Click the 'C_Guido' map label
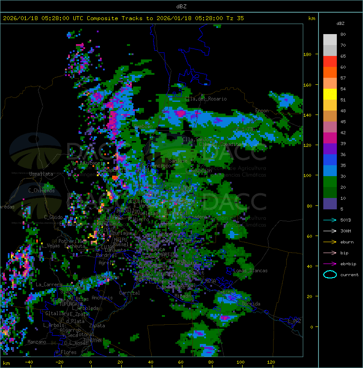The width and height of the screenshot is (363, 368). coord(53,217)
